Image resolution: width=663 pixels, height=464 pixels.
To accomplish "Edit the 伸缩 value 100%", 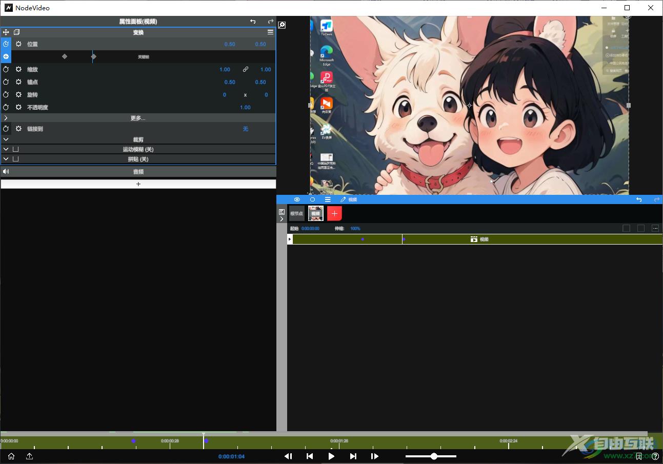I will (355, 229).
